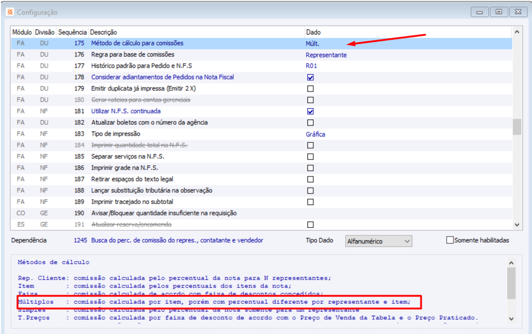The height and width of the screenshot is (334, 532).
Task: Select row 'Regra para base de comissões'
Action: (261, 54)
